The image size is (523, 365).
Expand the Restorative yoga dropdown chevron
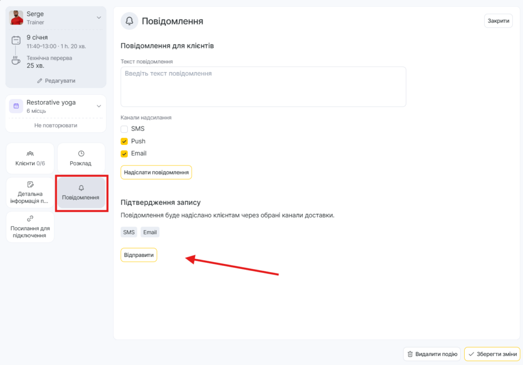click(99, 106)
